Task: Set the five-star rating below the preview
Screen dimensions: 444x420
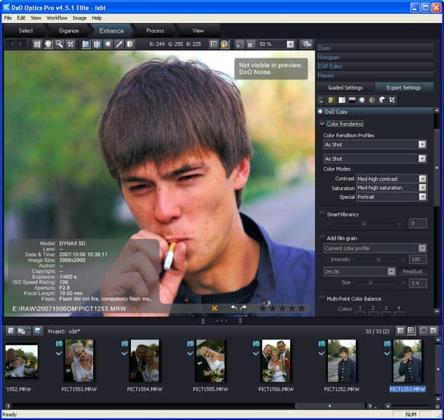Action: click(x=301, y=308)
